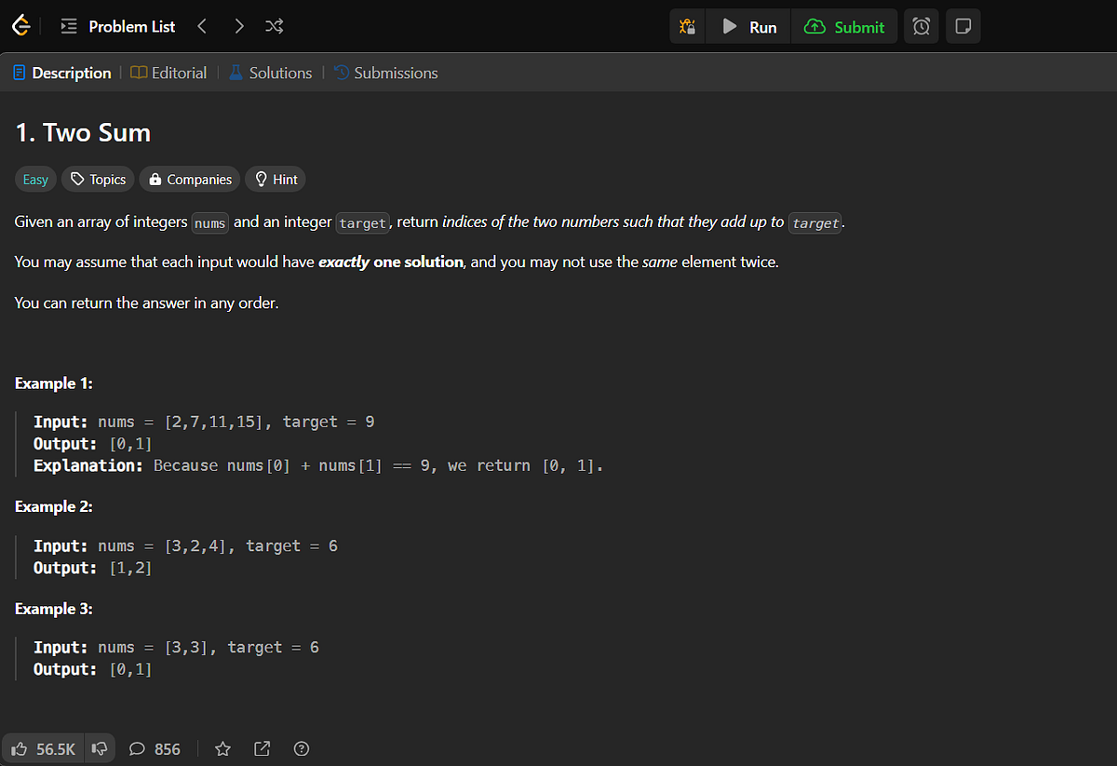Downvote the problem with the thumbs down
Image resolution: width=1117 pixels, height=766 pixels.
click(x=100, y=748)
